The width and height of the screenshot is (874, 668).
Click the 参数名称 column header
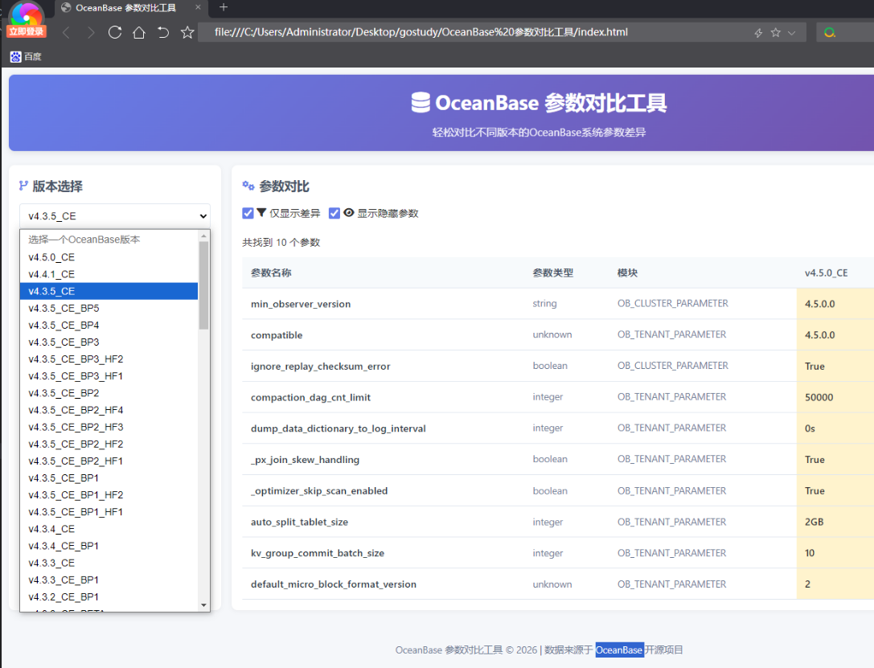pos(271,273)
